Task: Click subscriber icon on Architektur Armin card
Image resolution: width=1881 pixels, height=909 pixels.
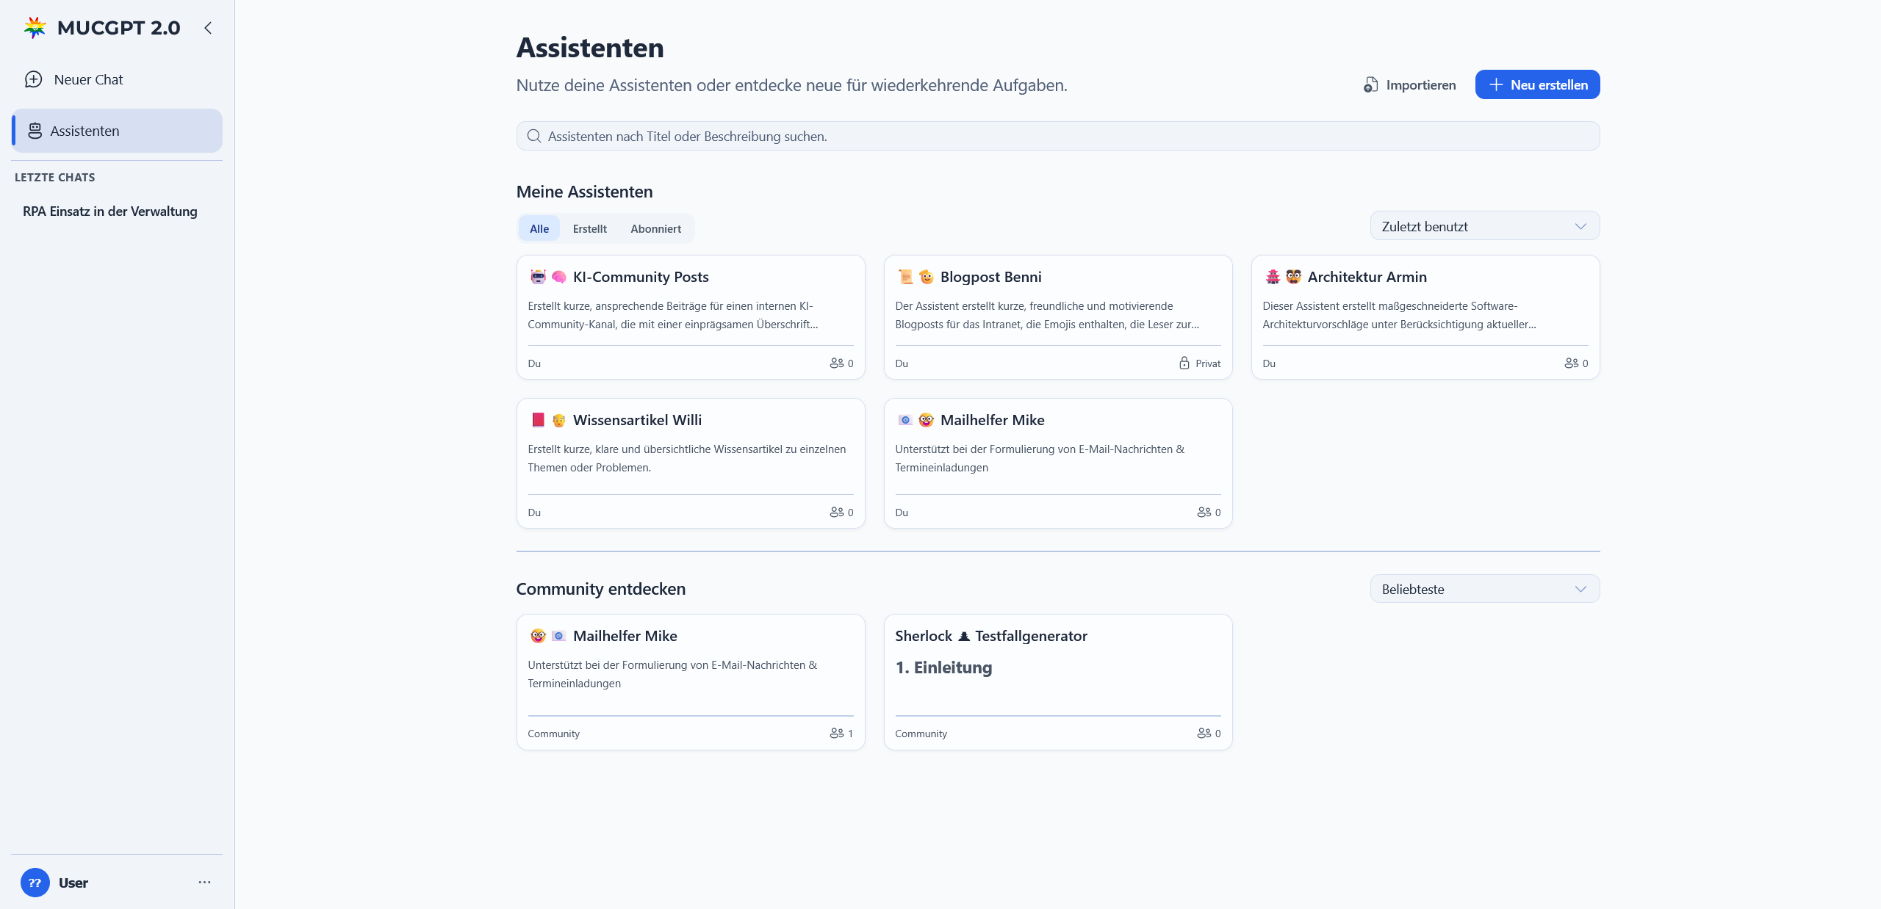Action: pos(1571,363)
